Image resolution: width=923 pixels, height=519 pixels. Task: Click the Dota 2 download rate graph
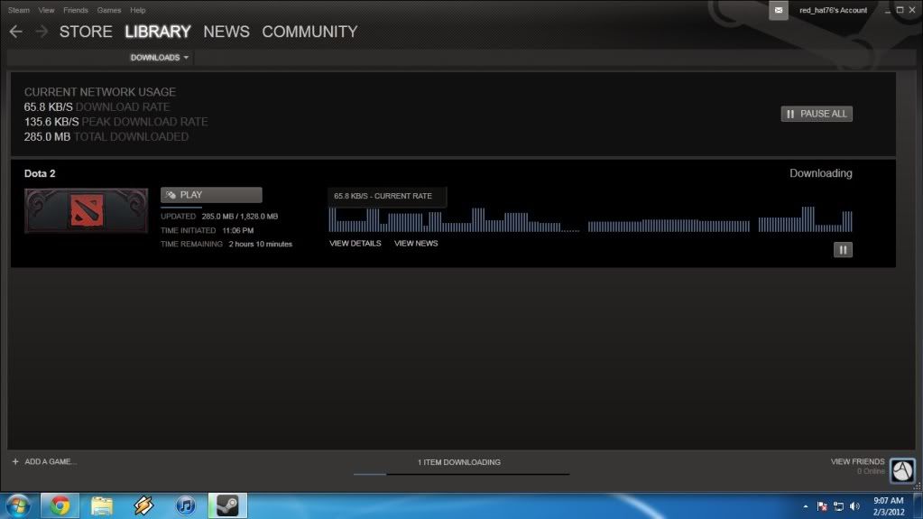[x=590, y=219]
